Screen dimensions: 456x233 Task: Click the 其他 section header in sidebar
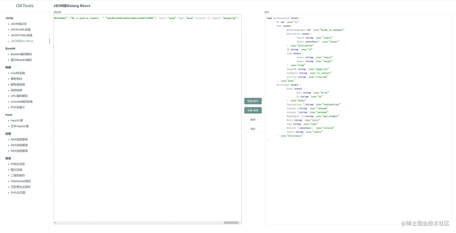[x=8, y=158]
